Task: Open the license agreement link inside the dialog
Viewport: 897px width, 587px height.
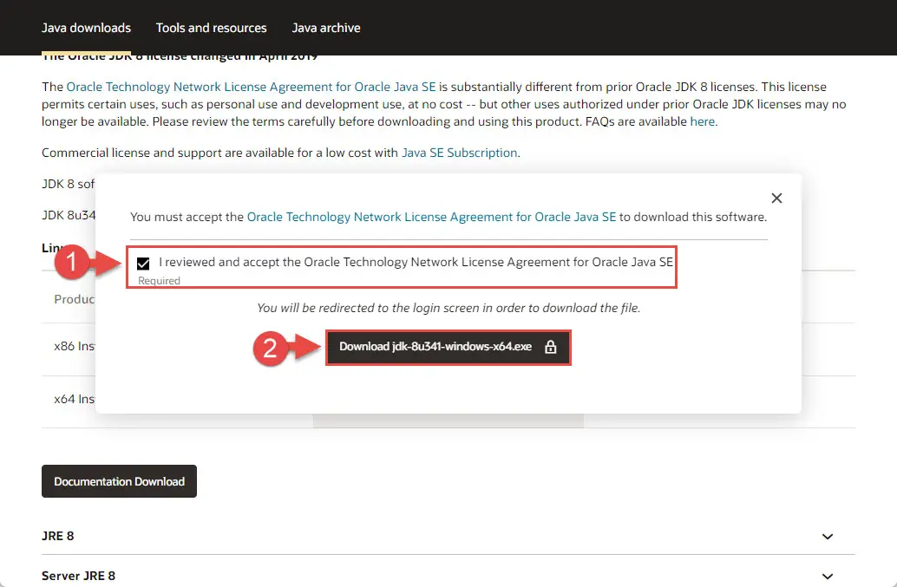Action: (x=429, y=217)
